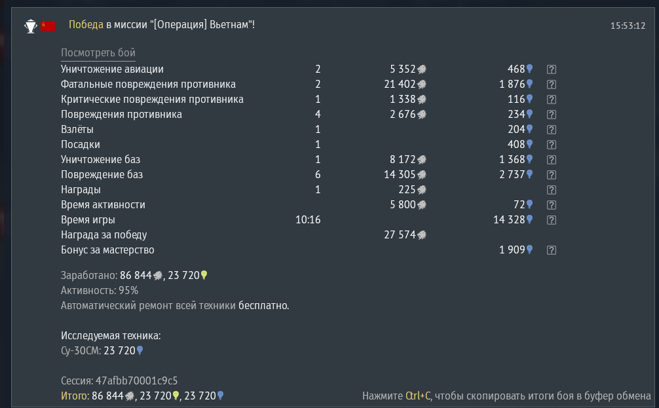Open the "Посмотреть бой" replay link
The height and width of the screenshot is (408, 659).
[x=98, y=53]
